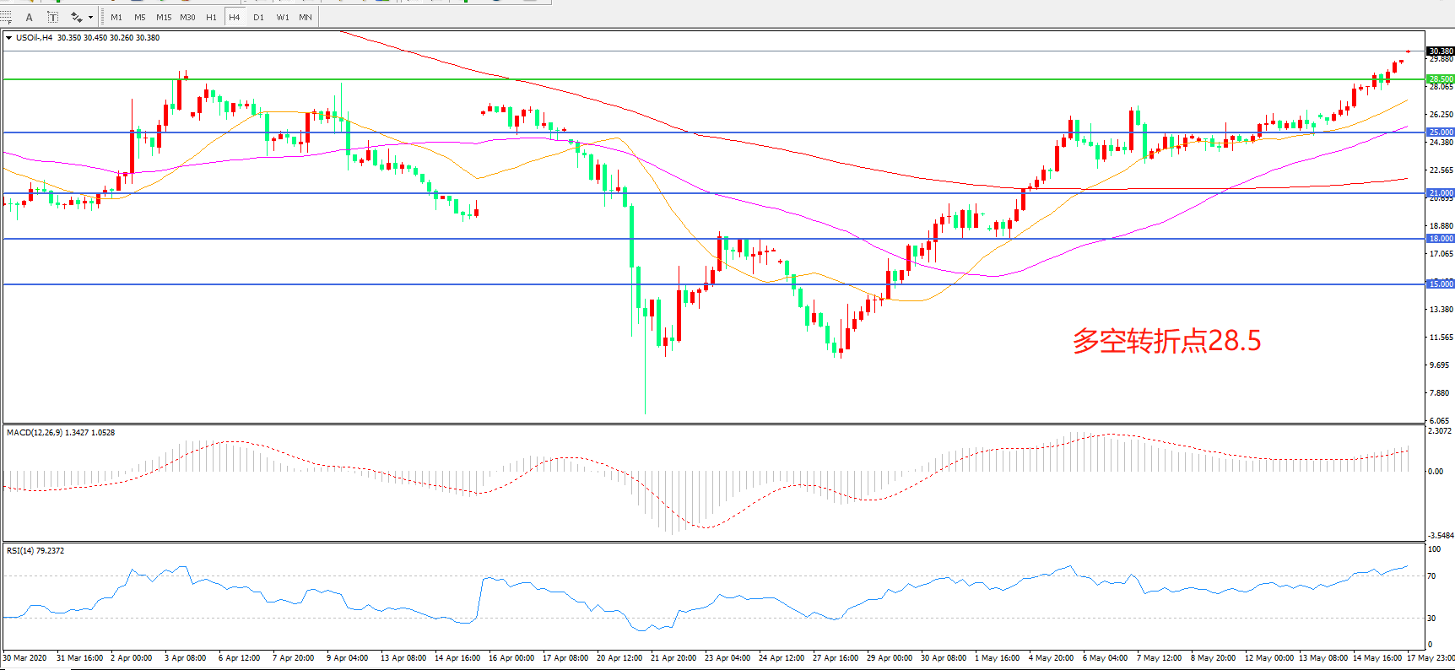Click the blue 25.000 price level label
The height and width of the screenshot is (670, 1455).
[1440, 132]
